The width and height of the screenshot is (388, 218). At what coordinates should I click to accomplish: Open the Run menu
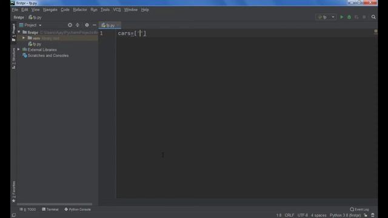(x=94, y=10)
